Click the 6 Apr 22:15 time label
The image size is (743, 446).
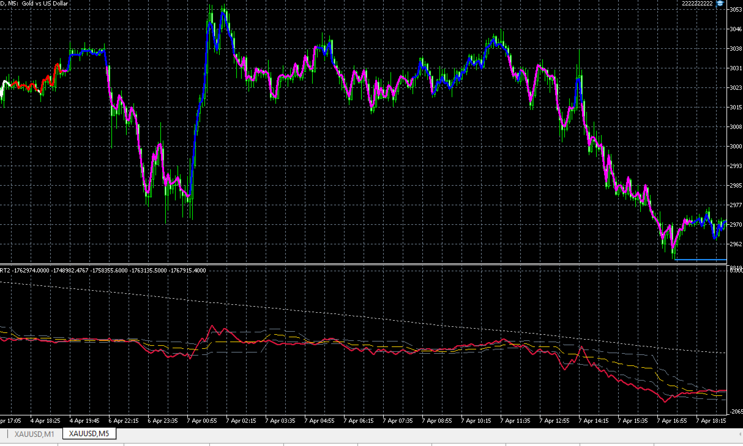(x=123, y=421)
